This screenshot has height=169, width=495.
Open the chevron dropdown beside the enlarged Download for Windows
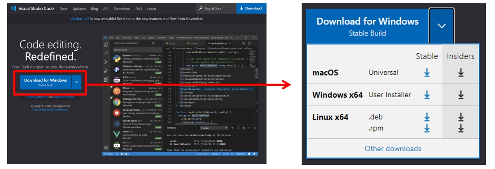tap(441, 26)
